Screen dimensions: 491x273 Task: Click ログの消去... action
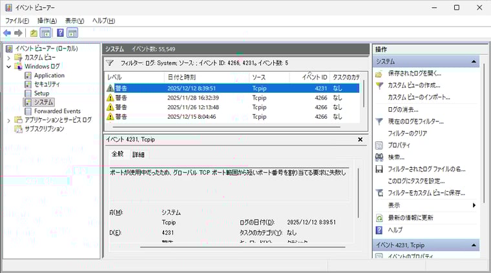402,110
